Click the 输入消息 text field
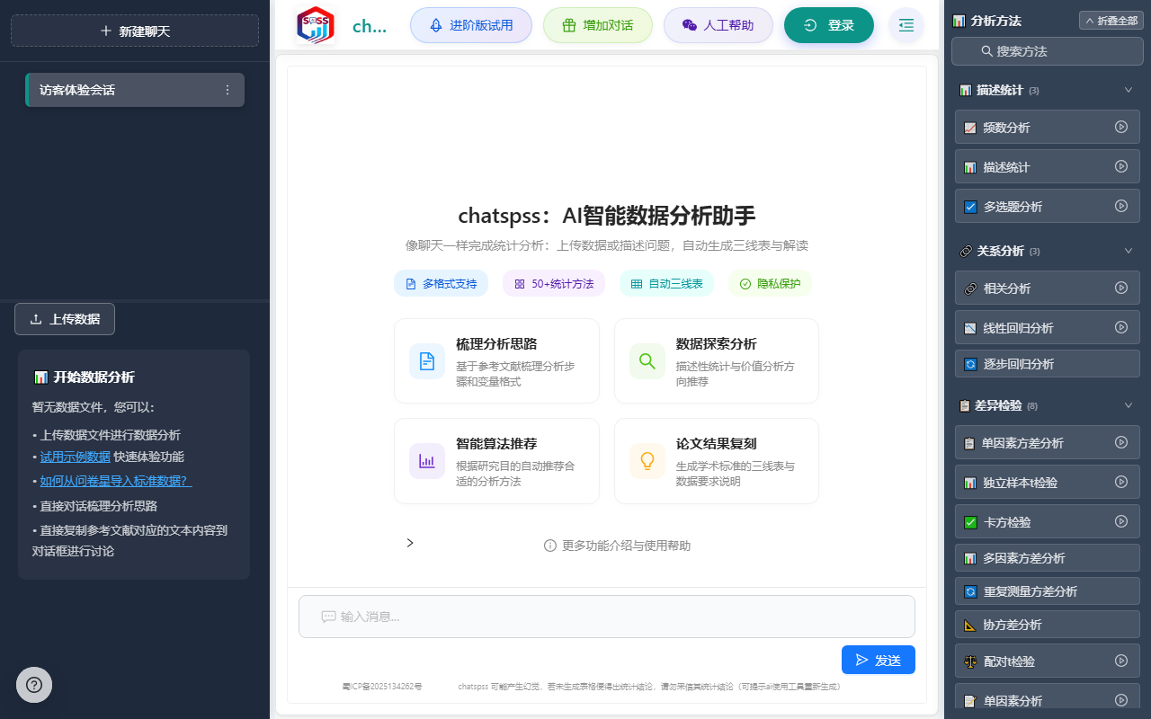The height and width of the screenshot is (719, 1151). (x=607, y=617)
